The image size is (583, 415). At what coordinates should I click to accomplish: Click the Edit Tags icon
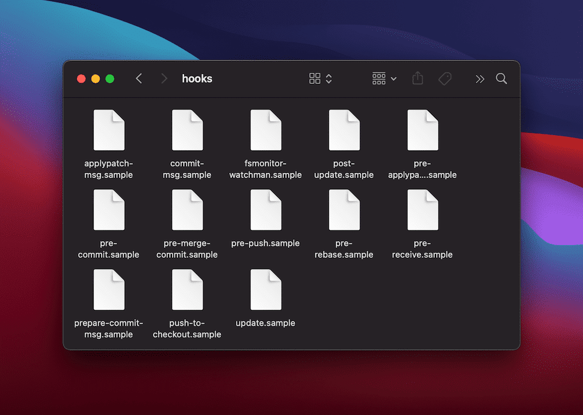445,78
